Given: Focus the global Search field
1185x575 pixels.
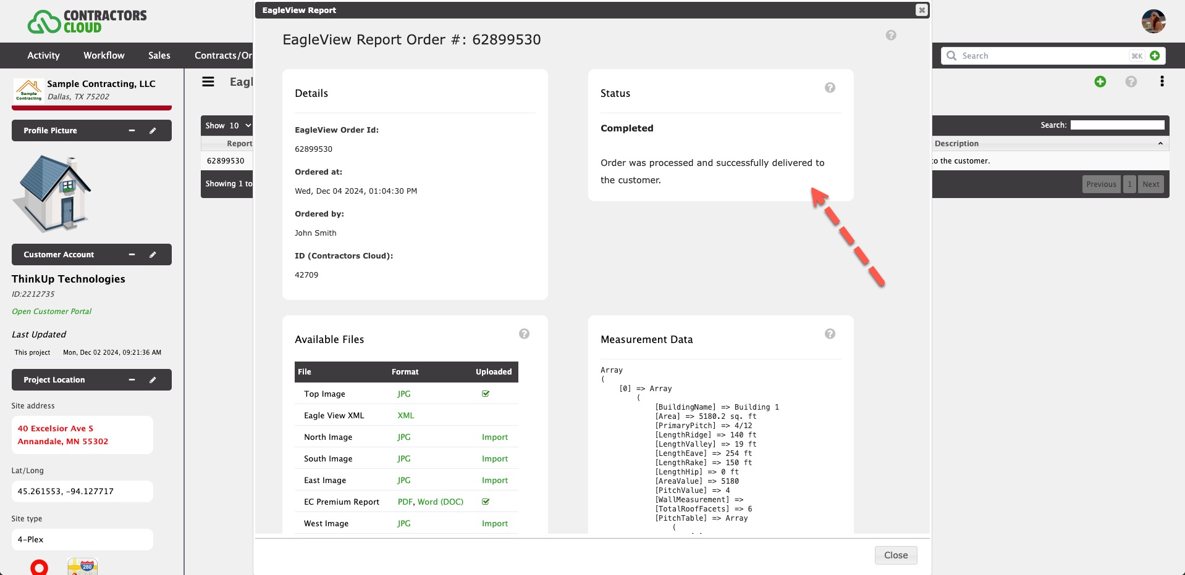Looking at the screenshot, I should tap(1044, 56).
